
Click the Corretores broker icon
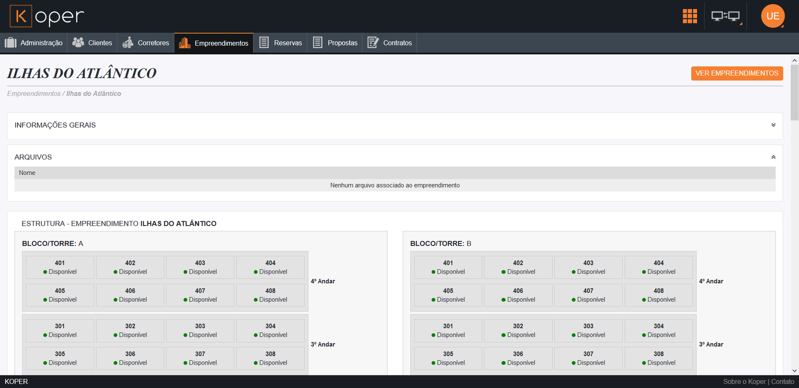[x=128, y=43]
